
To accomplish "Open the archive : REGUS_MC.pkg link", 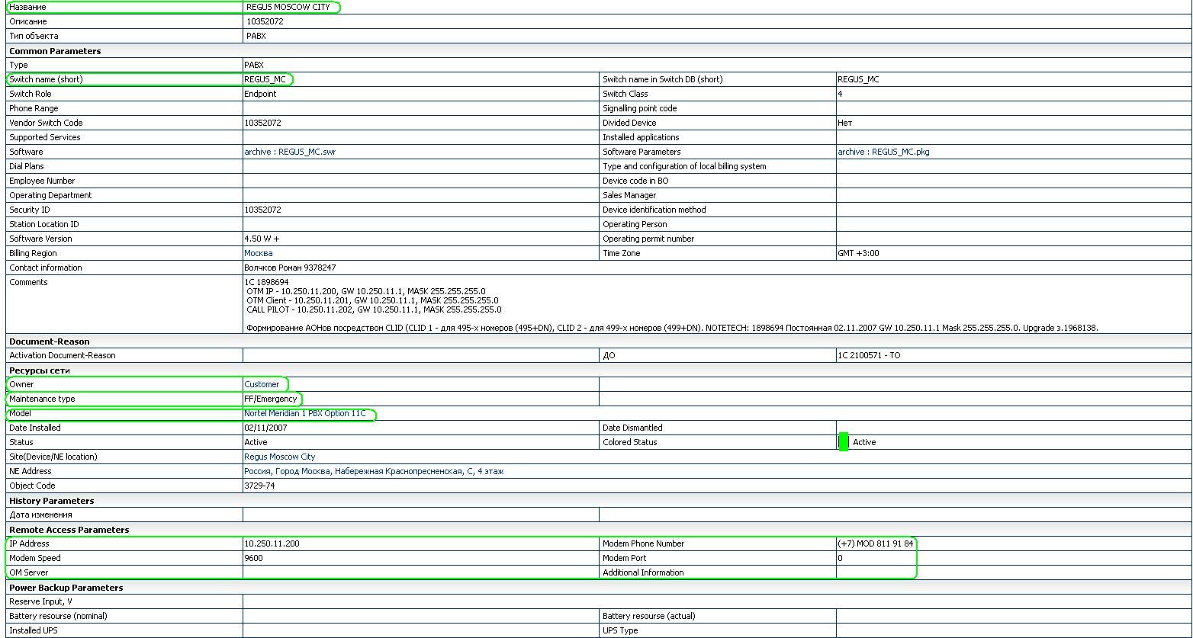I will (883, 152).
